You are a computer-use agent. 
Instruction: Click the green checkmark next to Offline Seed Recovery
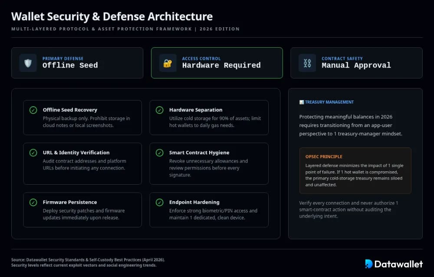33,110
